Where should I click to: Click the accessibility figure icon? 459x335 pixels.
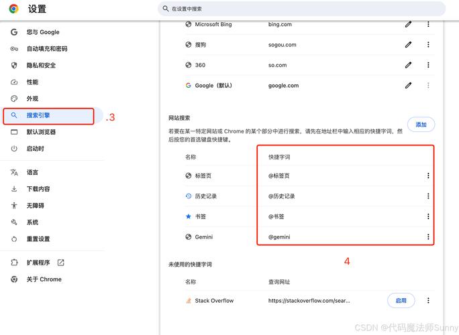[14, 206]
